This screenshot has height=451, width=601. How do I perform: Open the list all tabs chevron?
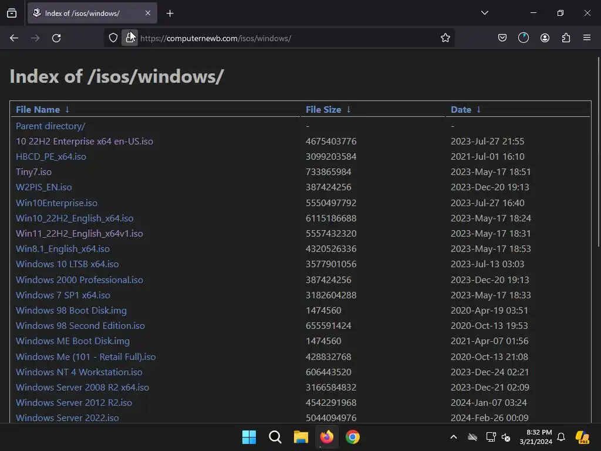(484, 13)
